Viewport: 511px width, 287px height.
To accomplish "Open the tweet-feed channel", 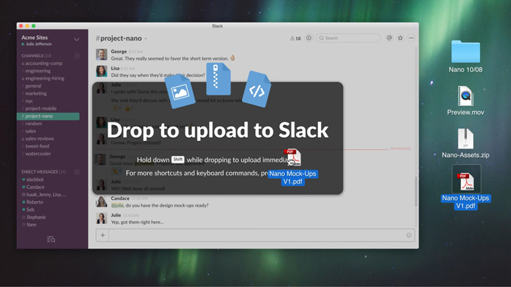I will click(x=37, y=146).
